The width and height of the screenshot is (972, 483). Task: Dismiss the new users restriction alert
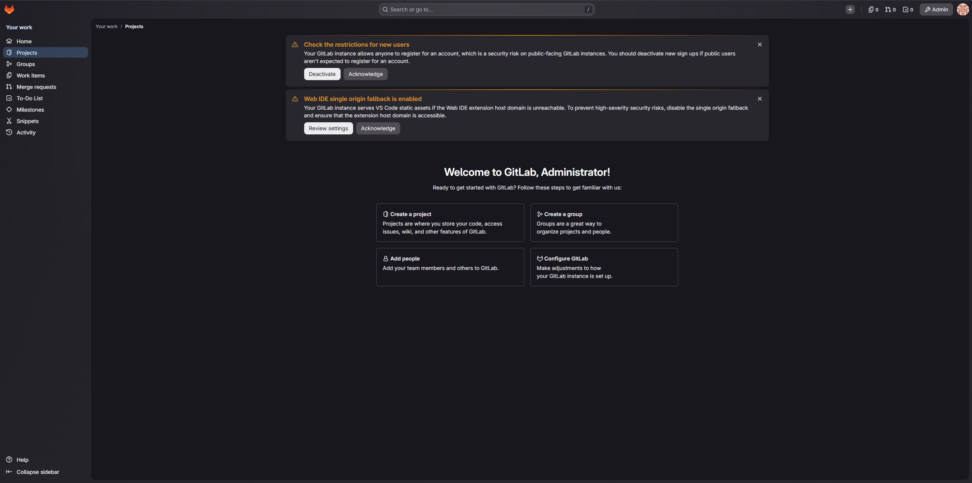[x=759, y=44]
